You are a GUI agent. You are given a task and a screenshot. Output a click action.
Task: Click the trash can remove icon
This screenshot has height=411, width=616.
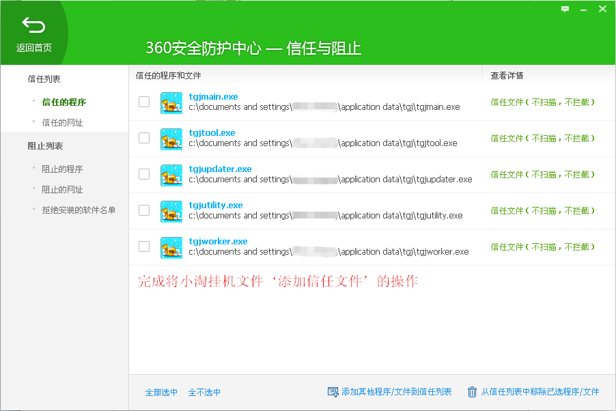point(472,392)
